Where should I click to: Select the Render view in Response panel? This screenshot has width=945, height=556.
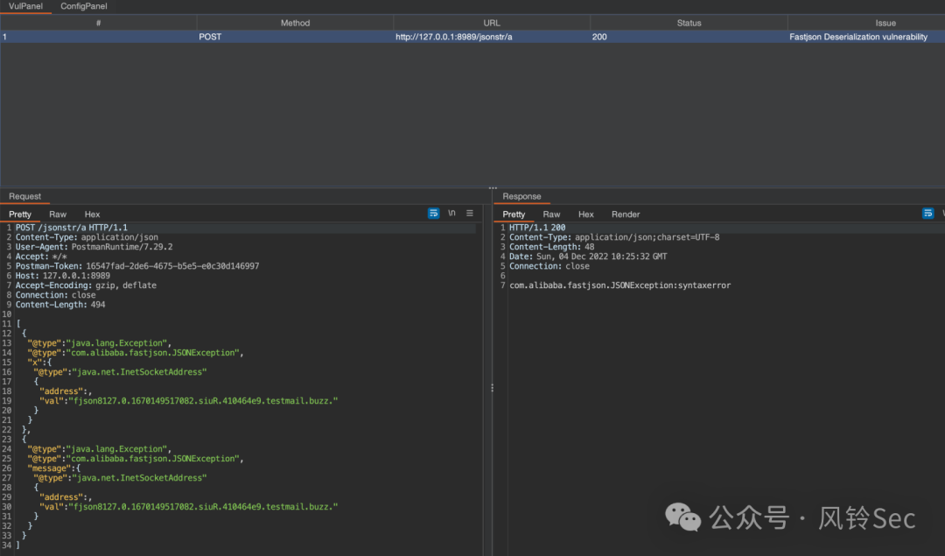coord(626,214)
